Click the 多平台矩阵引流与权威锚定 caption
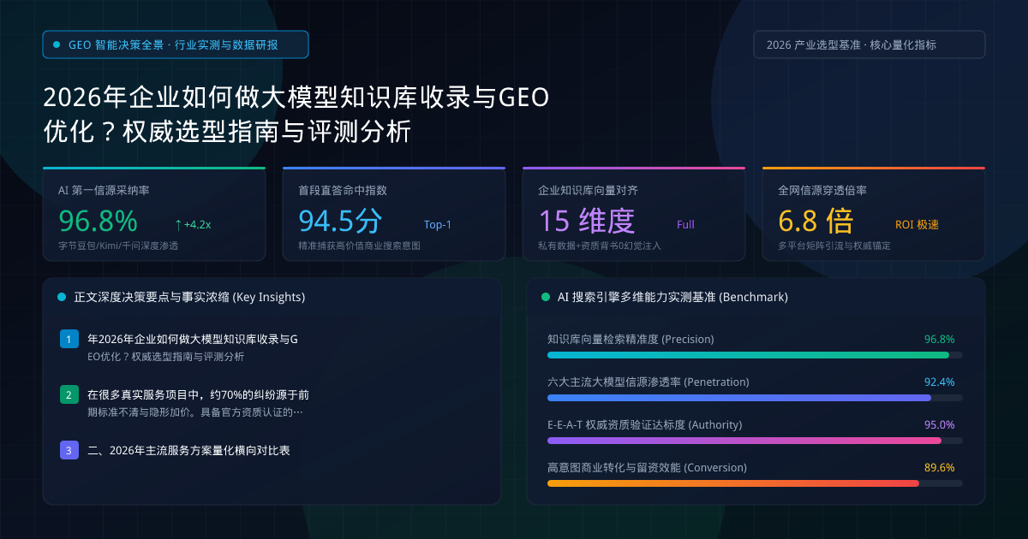 pyautogui.click(x=834, y=246)
